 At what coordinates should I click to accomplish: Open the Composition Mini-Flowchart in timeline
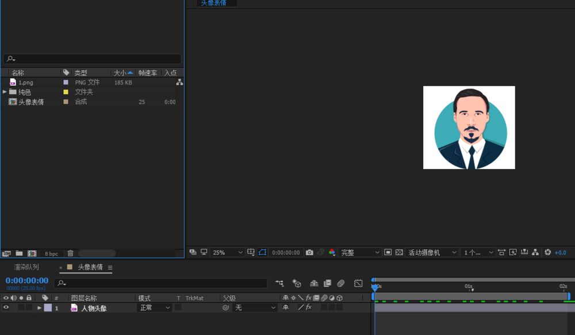279,283
